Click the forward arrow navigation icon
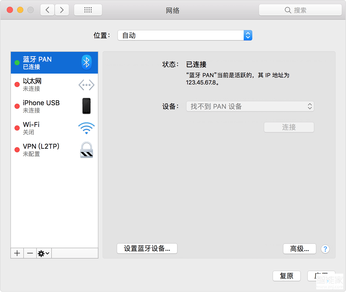This screenshot has height=292, width=346. (x=62, y=10)
